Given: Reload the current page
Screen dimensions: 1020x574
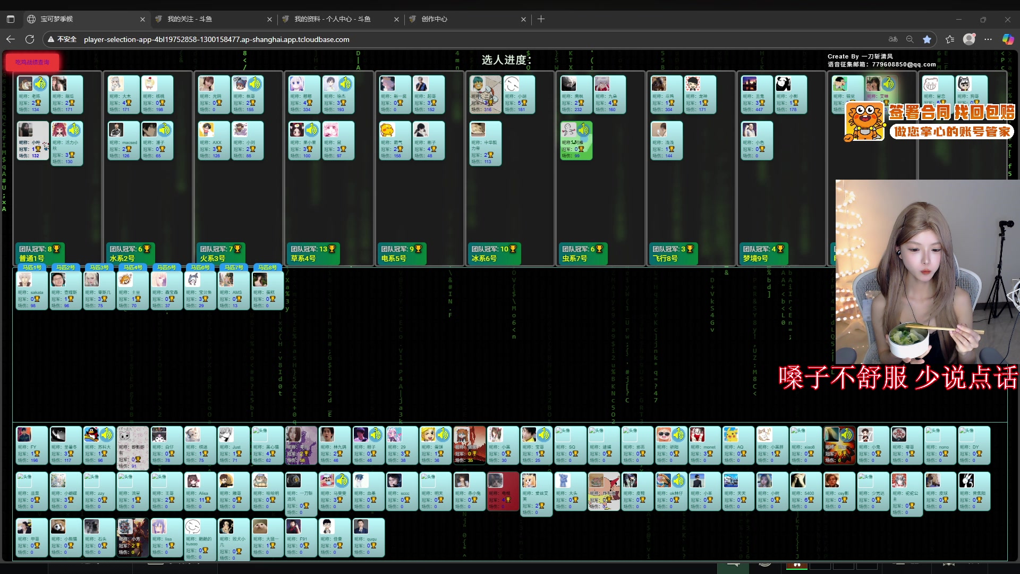Looking at the screenshot, I should click(30, 39).
